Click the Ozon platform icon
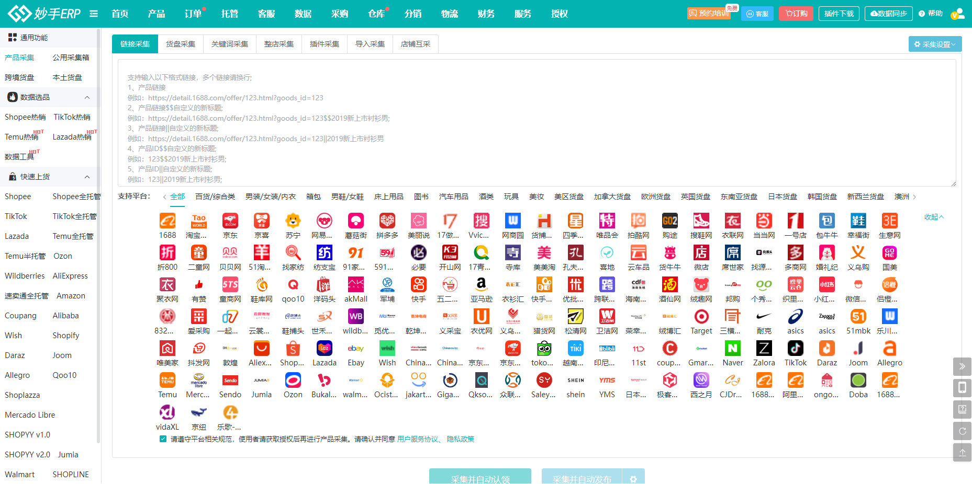The height and width of the screenshot is (484, 972). [293, 380]
